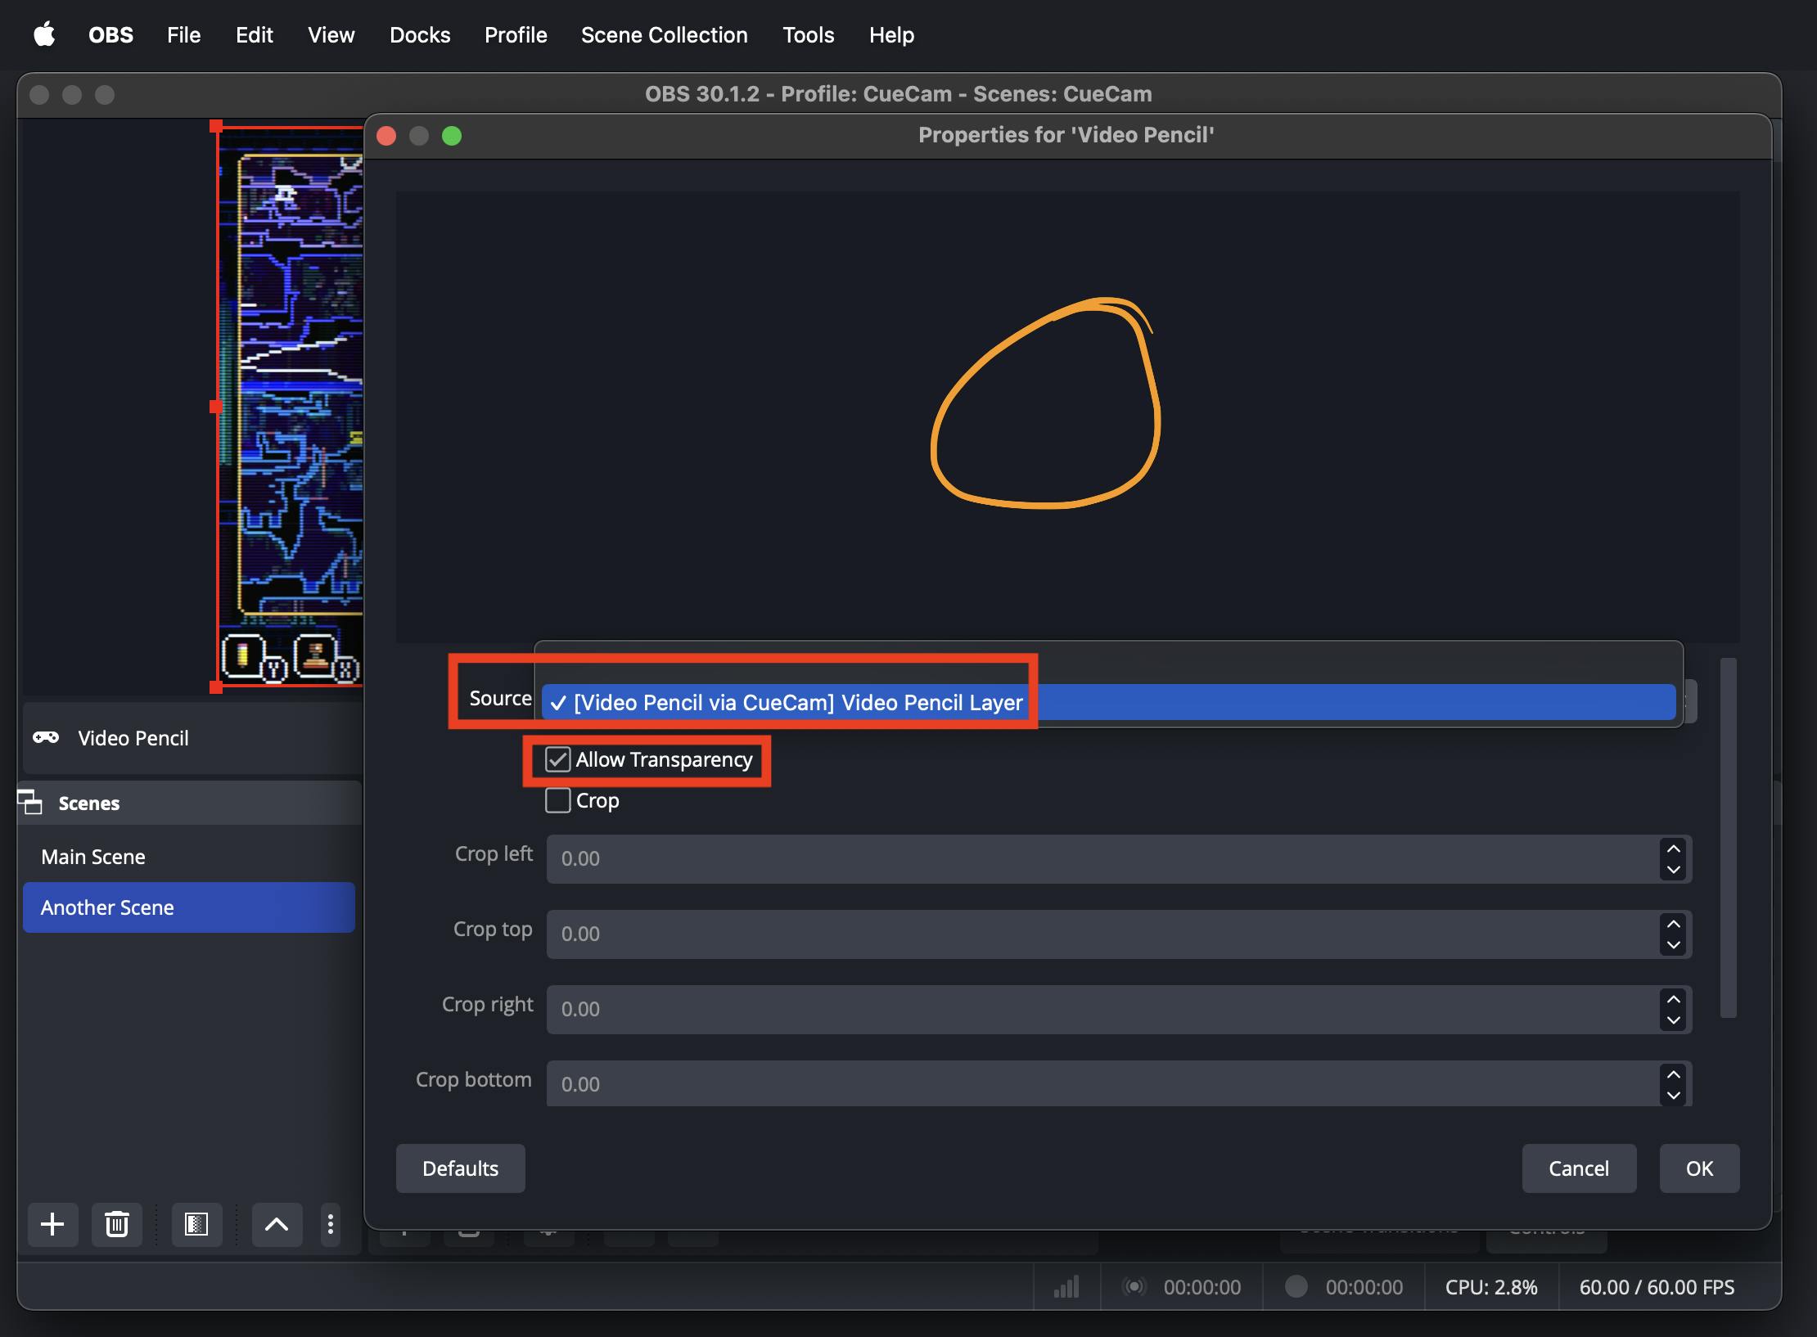Screen dimensions: 1817x1337
Task: Move scene up with the chevron icon
Action: [x=277, y=1224]
